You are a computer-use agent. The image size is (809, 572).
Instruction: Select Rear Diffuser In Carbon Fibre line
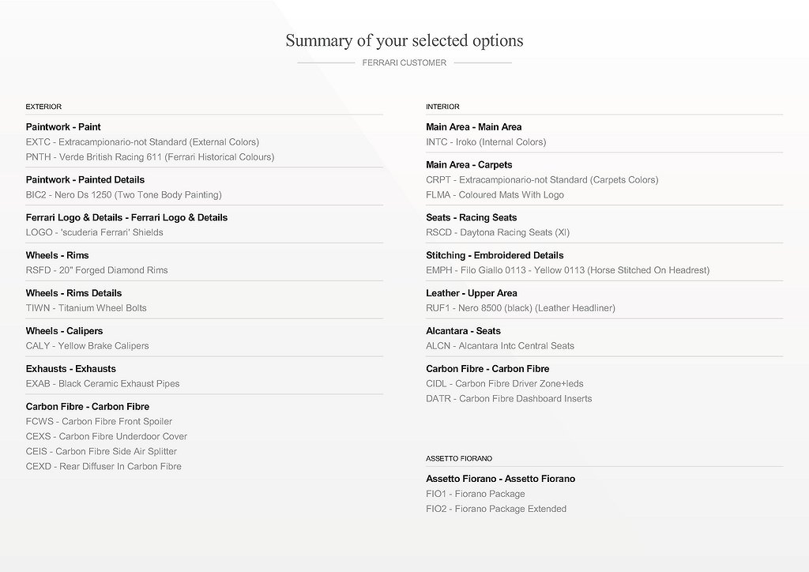coord(103,467)
